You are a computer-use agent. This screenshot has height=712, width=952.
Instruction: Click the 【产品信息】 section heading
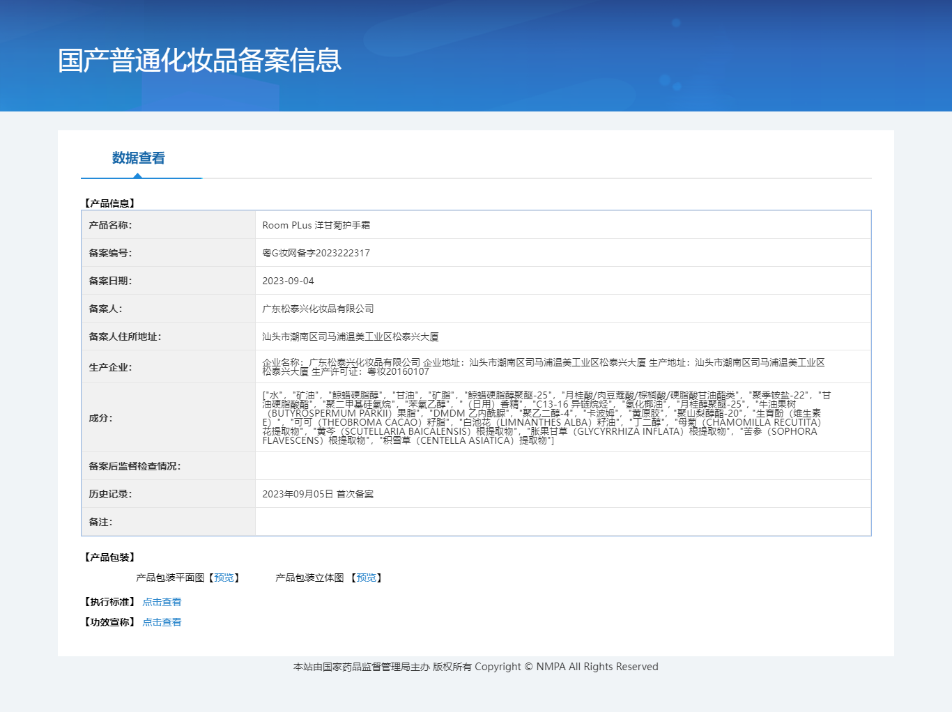coord(109,203)
